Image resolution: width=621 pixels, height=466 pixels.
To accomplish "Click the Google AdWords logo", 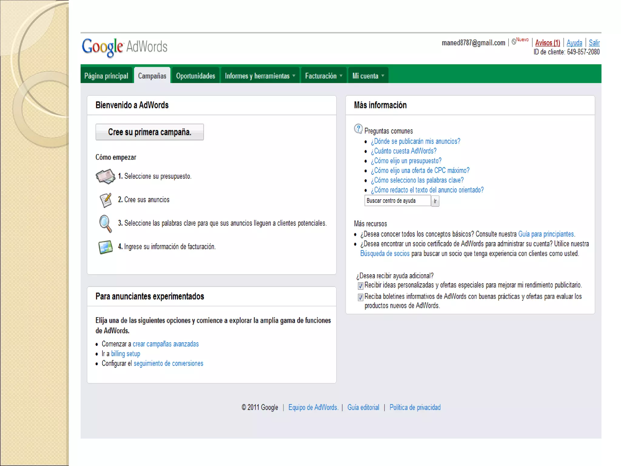I will (x=125, y=47).
